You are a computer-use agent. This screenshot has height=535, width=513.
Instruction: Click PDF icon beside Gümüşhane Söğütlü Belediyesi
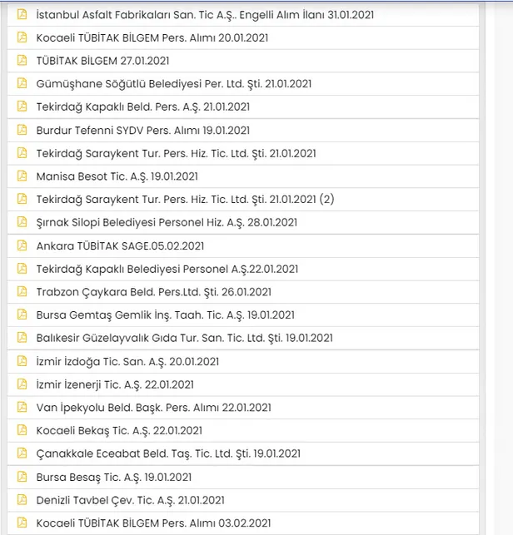click(x=22, y=84)
